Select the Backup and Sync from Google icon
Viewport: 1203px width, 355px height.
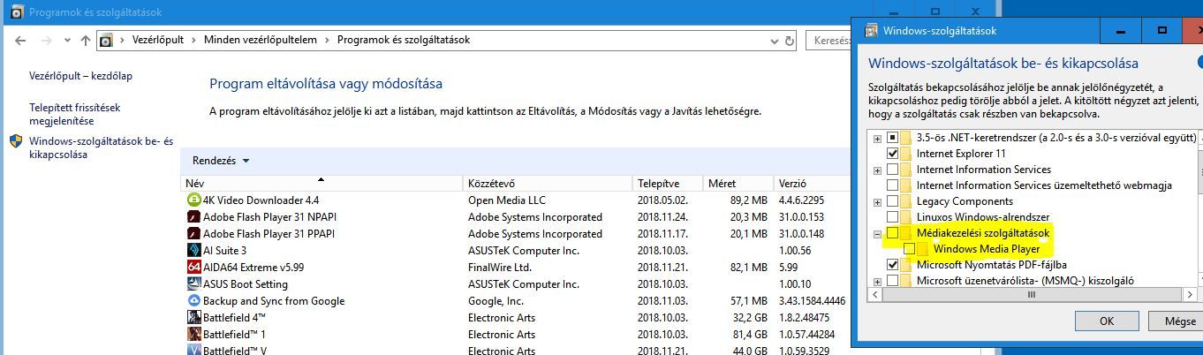194,301
